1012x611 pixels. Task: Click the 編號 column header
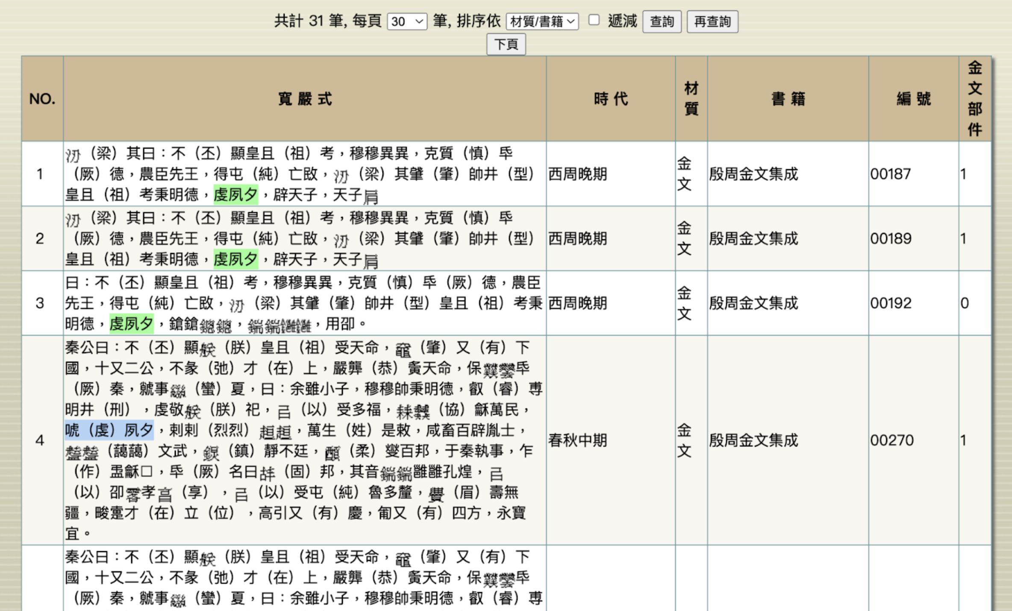click(x=913, y=99)
